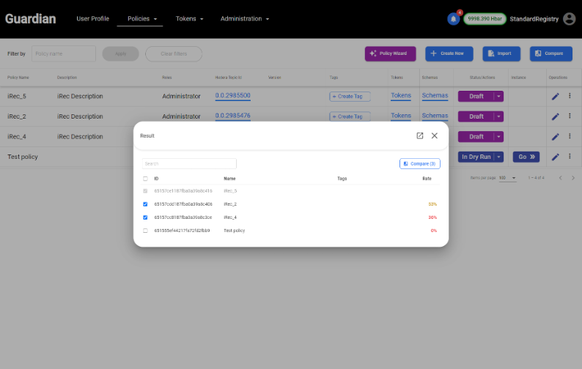
Task: Open the items per page dropdown
Action: 508,178
